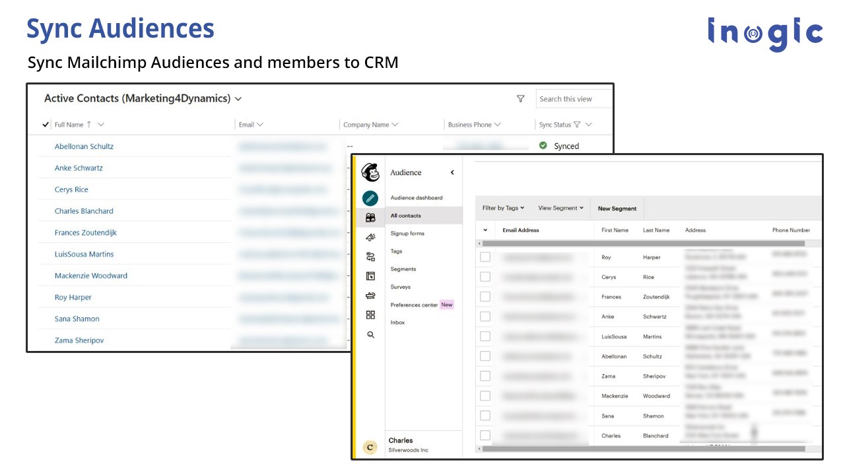Viewport: 845px width, 475px height.
Task: Click the top horizontal scrollbar in Mailchimp table
Action: pos(643,243)
